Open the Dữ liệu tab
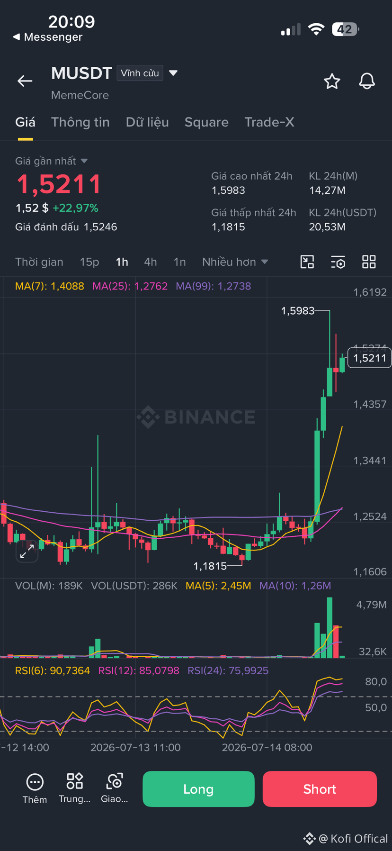This screenshot has width=392, height=851. coord(147,122)
